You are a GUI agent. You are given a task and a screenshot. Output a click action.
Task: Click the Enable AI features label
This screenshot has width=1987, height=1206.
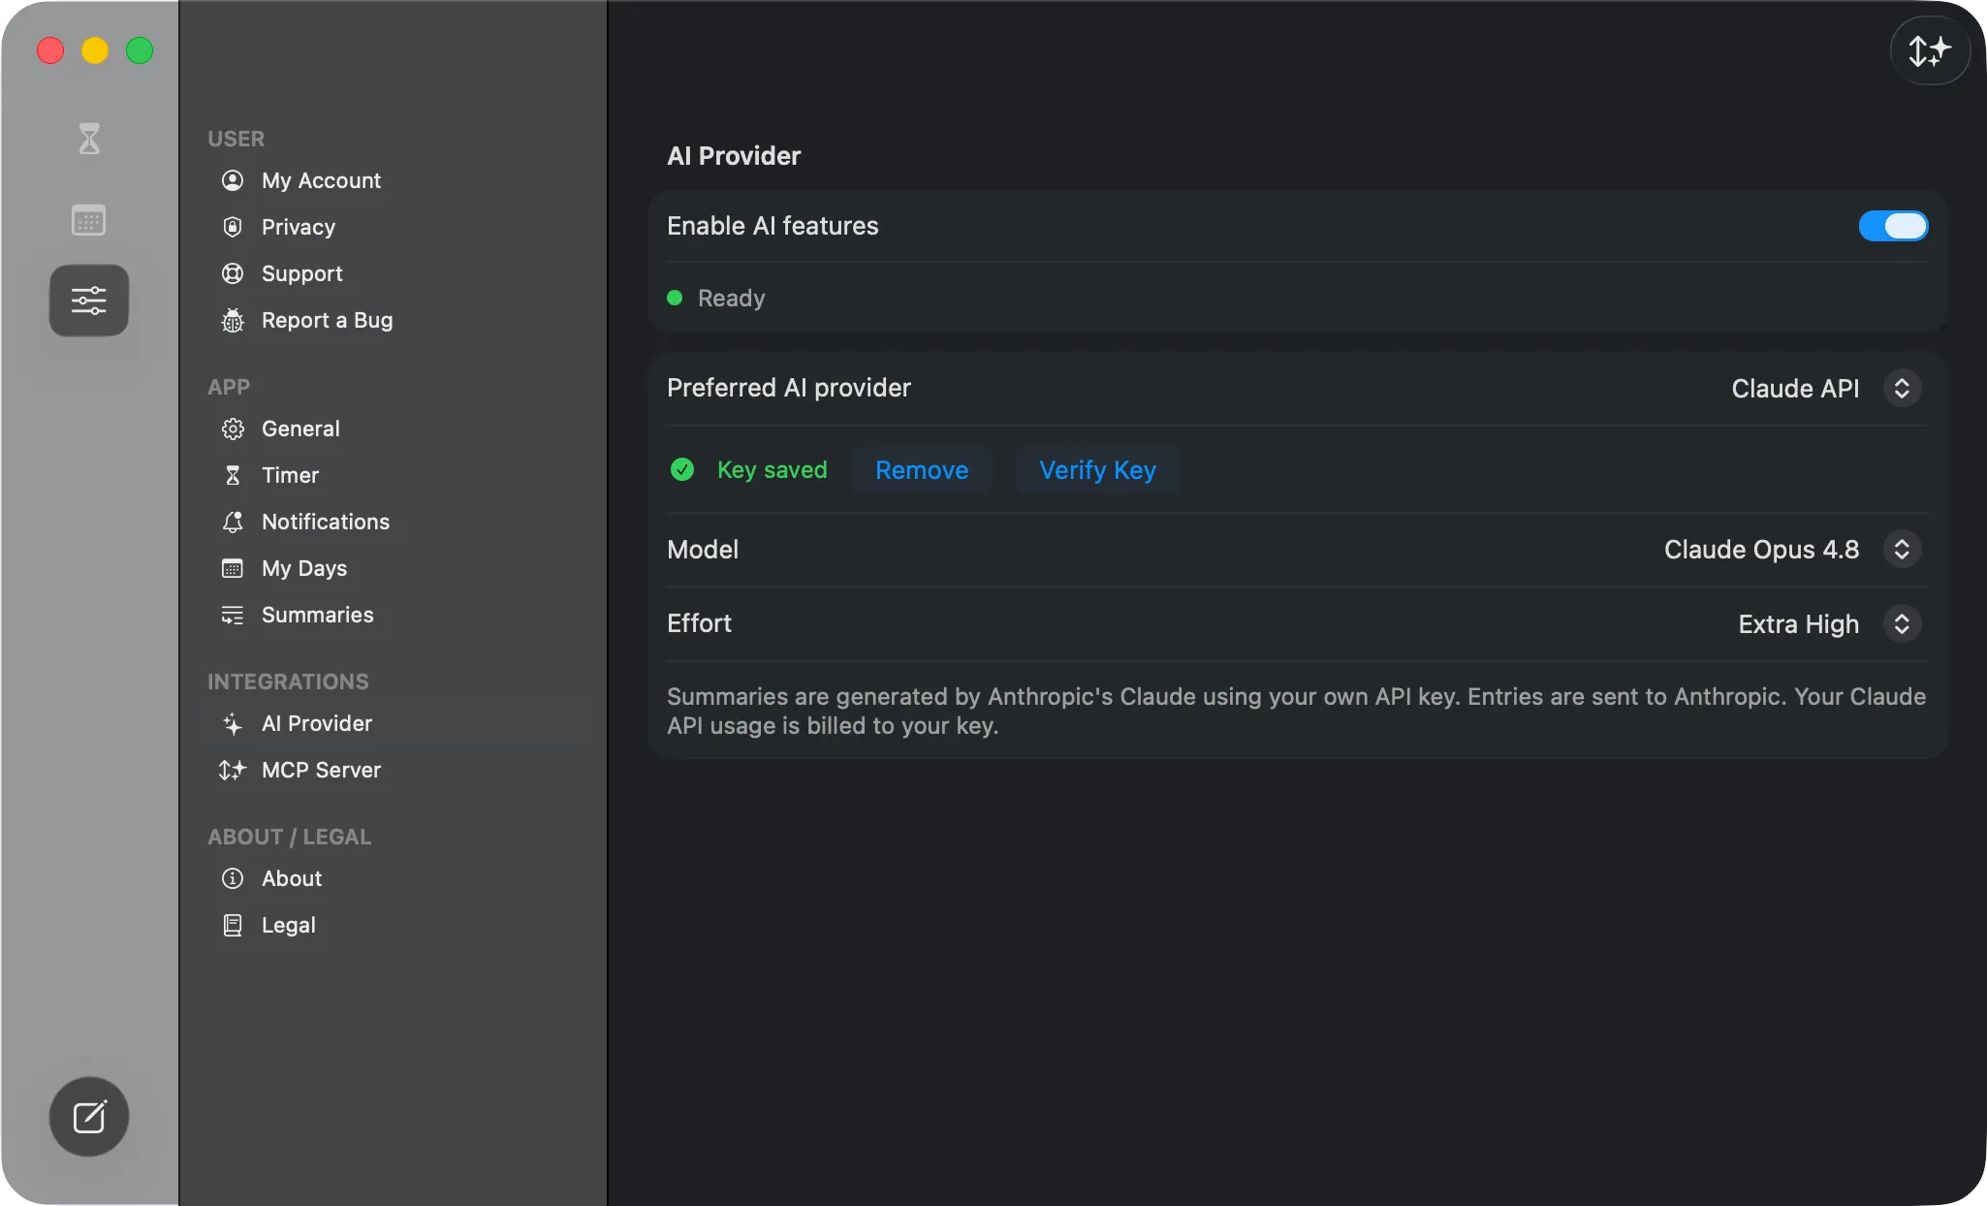coord(773,226)
